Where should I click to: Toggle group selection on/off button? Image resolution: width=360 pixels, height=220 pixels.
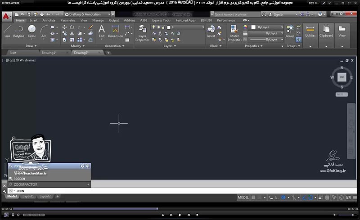(298, 40)
